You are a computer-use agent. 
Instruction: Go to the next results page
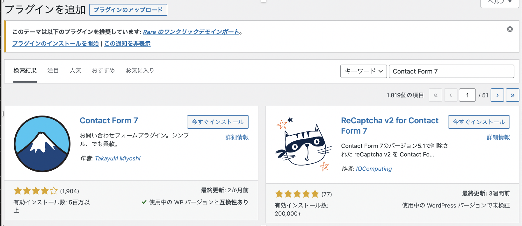497,95
